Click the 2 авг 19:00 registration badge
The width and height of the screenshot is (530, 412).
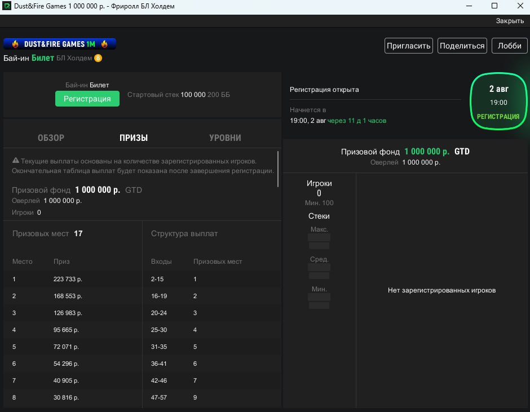click(x=498, y=101)
